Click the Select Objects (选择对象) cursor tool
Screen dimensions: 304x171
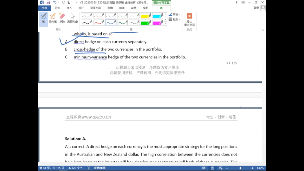(x=72, y=18)
